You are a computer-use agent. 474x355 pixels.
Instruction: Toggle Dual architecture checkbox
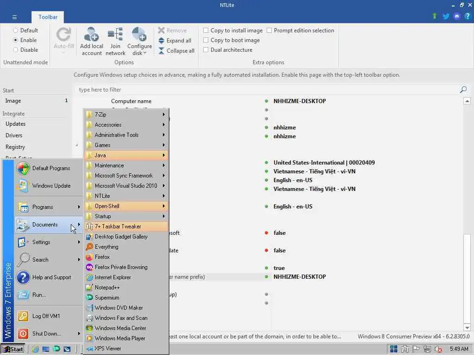[206, 50]
